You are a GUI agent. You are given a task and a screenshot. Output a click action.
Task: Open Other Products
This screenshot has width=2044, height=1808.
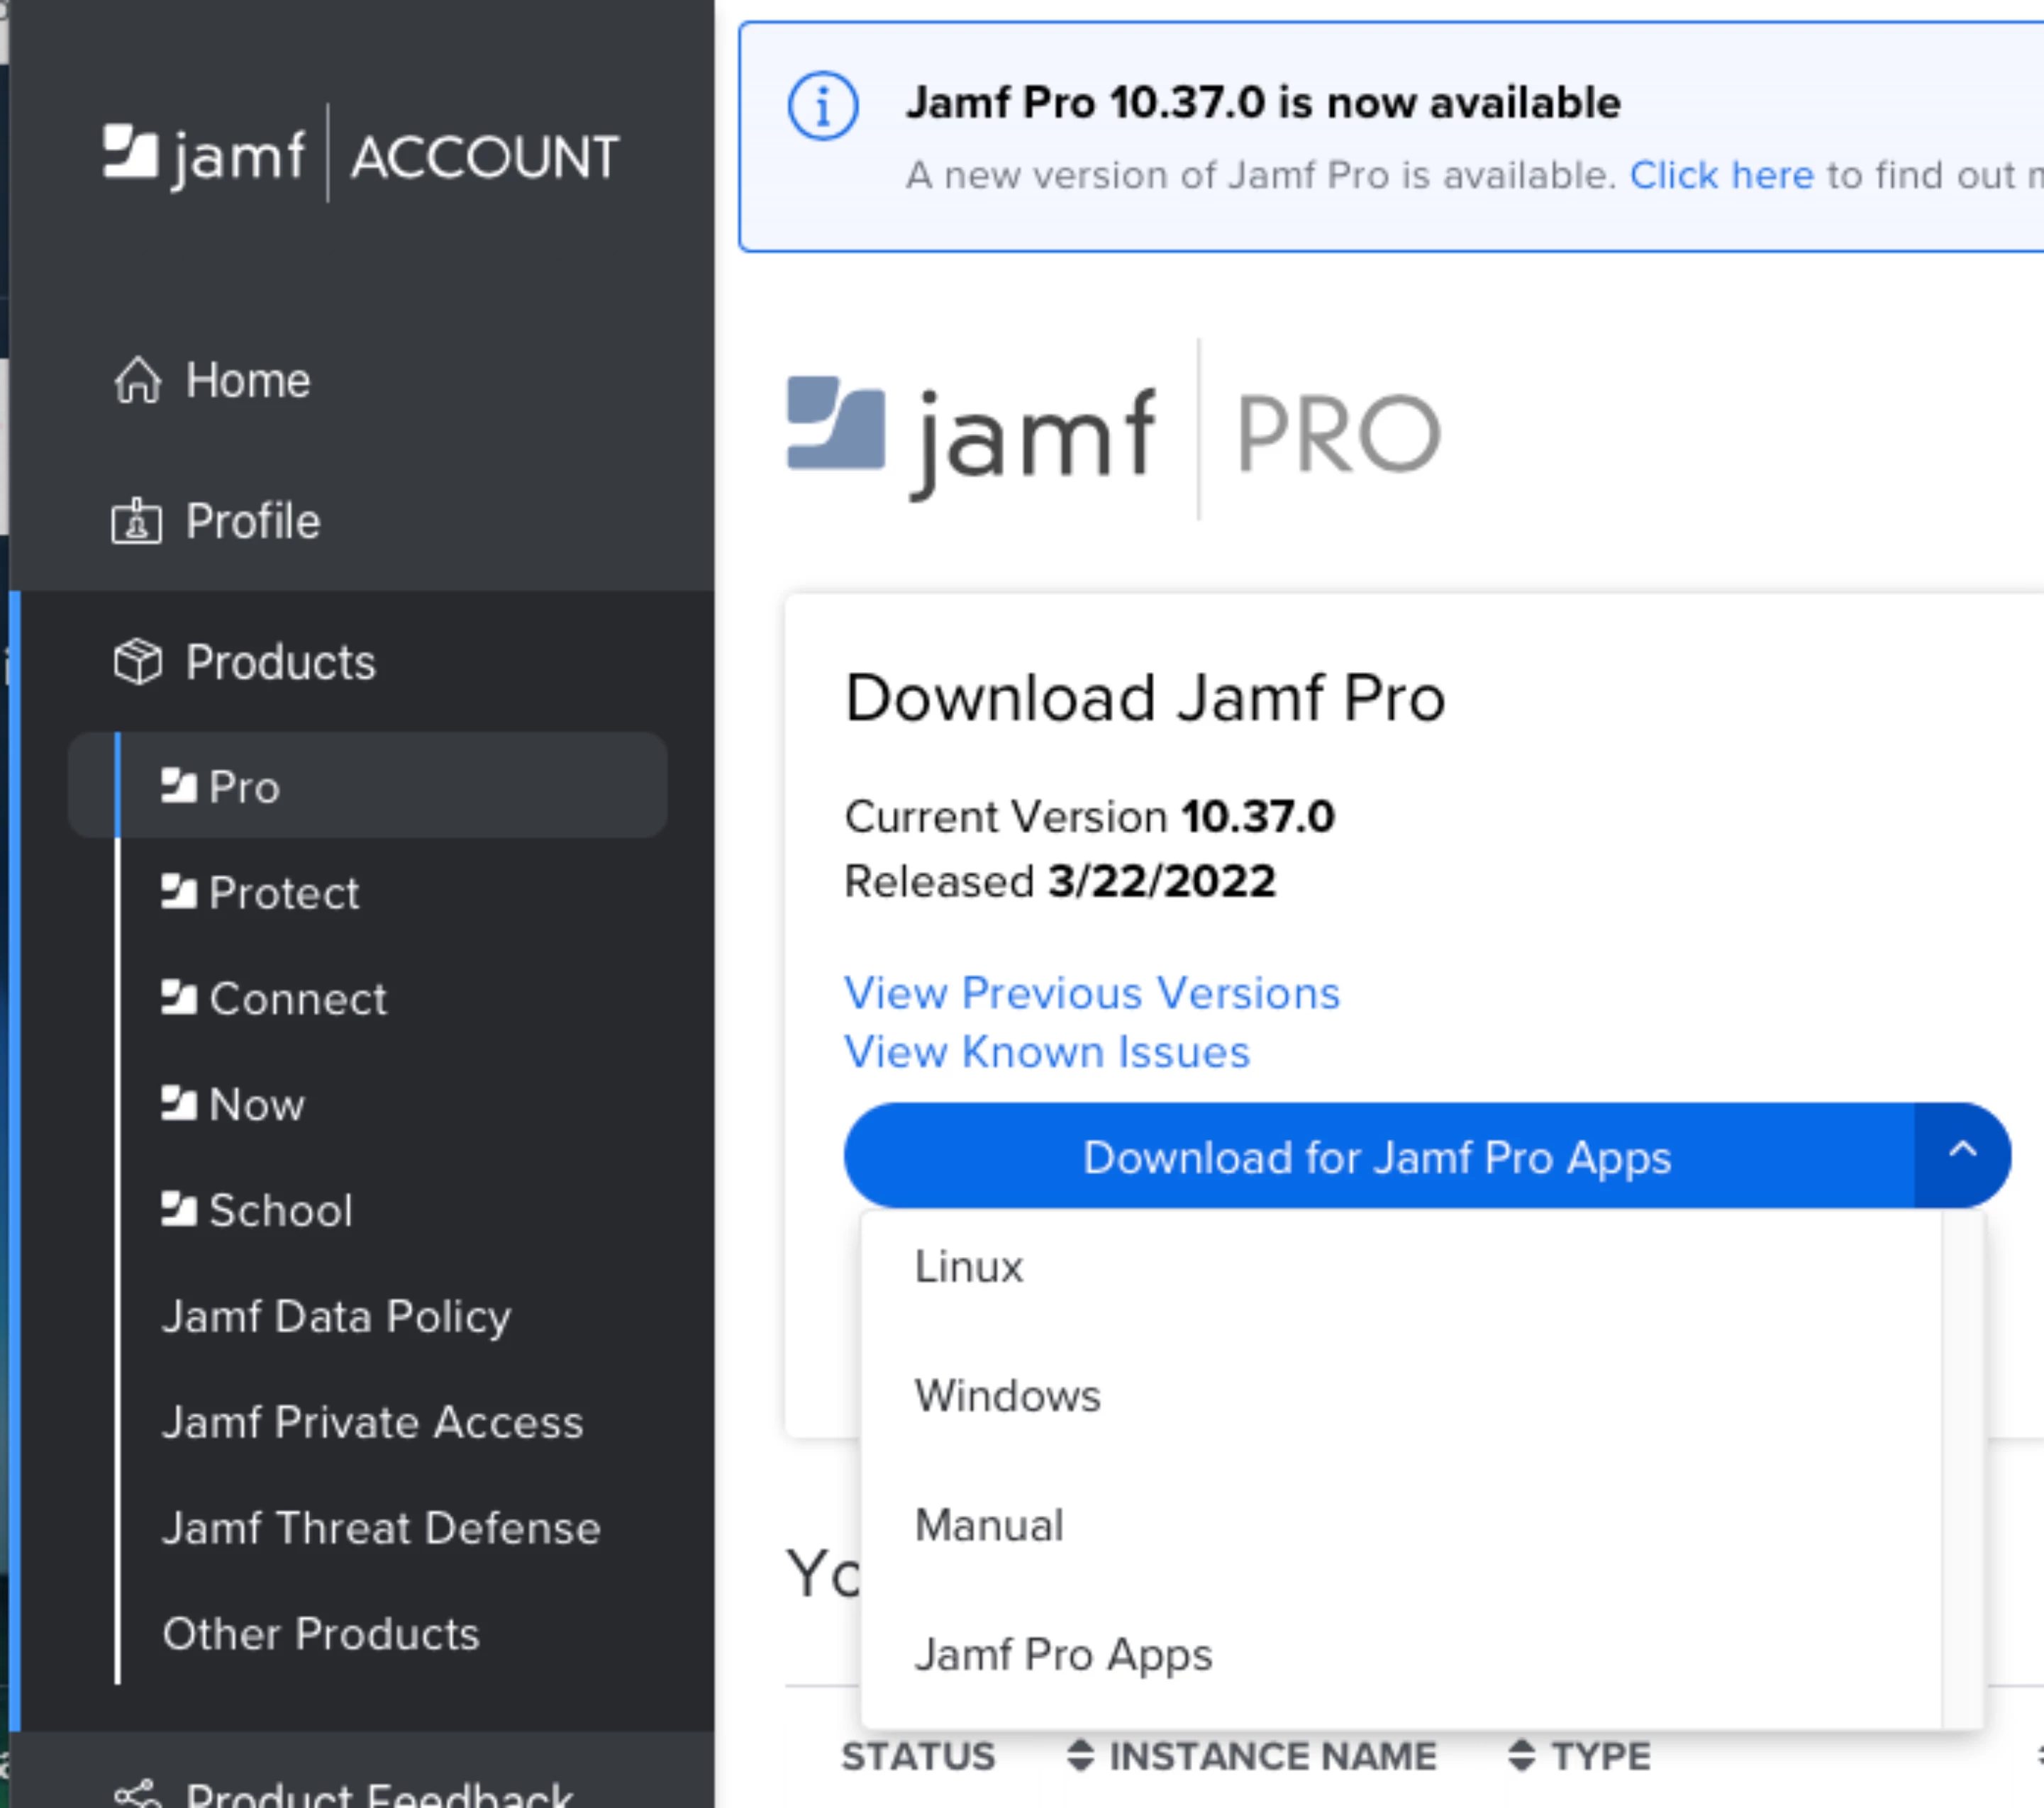321,1633
